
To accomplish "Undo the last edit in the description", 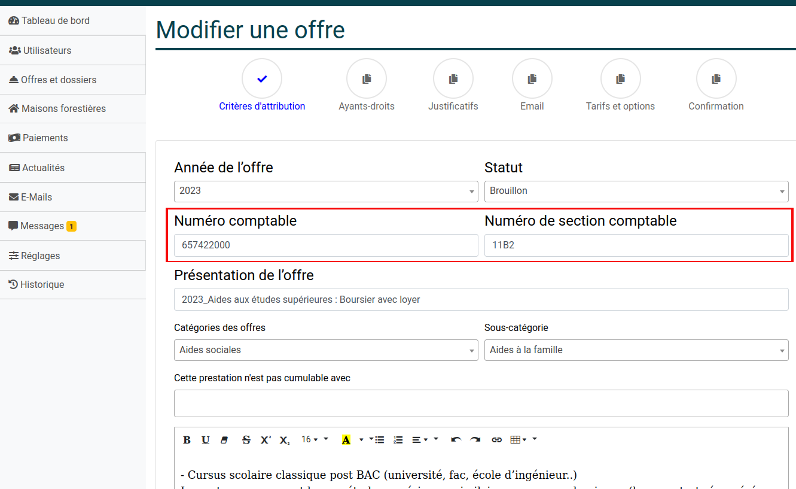I will 456,439.
